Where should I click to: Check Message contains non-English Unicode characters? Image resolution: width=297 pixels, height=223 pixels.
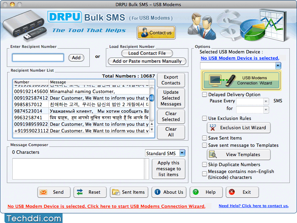click(x=205, y=174)
